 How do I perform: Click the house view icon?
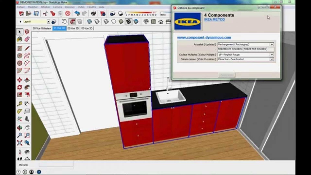[161, 22]
